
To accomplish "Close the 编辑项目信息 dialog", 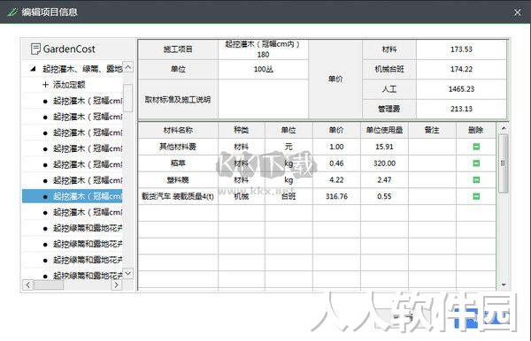I will 517,12.
